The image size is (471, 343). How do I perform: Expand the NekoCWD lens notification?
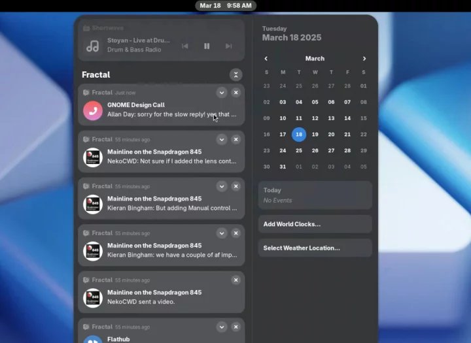point(222,139)
